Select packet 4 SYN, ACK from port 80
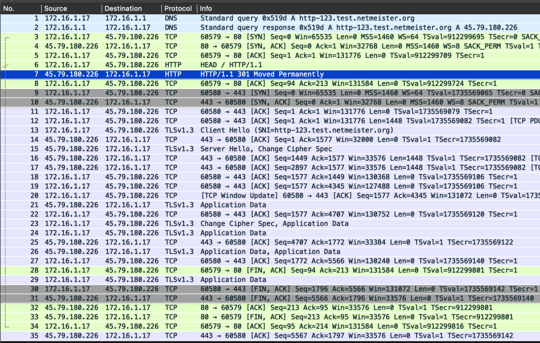The image size is (540, 343). (270, 46)
